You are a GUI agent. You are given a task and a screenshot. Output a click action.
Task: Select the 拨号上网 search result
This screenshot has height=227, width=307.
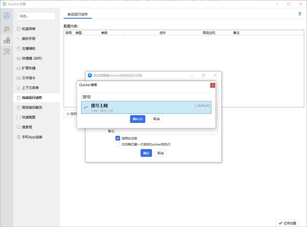click(x=146, y=107)
